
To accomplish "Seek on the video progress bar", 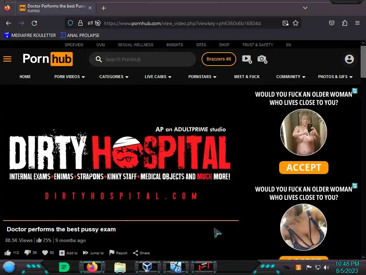I will tap(121, 220).
